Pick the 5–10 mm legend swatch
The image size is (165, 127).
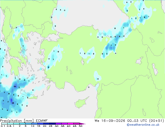click(29, 124)
